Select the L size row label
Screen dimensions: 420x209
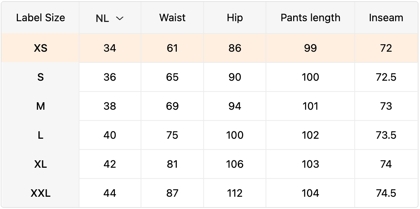(40, 135)
